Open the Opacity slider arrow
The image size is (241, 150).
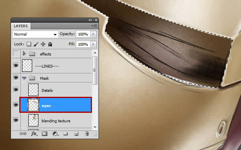[x=93, y=34]
